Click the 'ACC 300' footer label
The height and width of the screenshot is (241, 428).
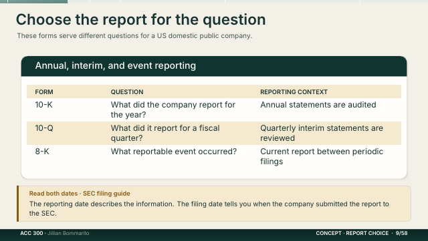(x=31, y=234)
